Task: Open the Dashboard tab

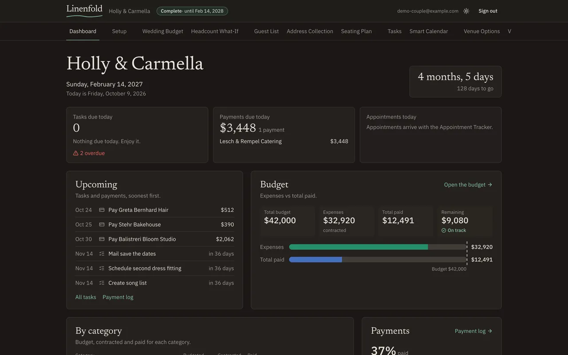Action: coord(83,31)
